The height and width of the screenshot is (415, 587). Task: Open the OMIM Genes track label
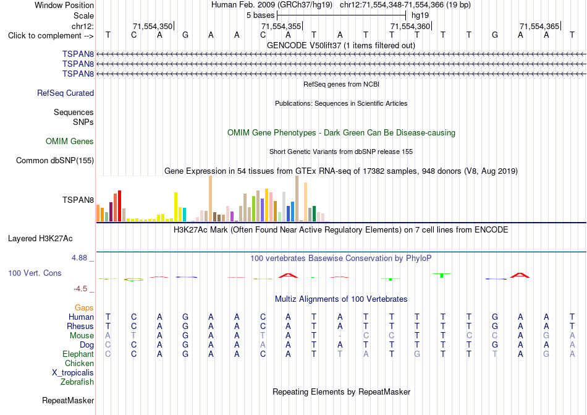(x=70, y=141)
